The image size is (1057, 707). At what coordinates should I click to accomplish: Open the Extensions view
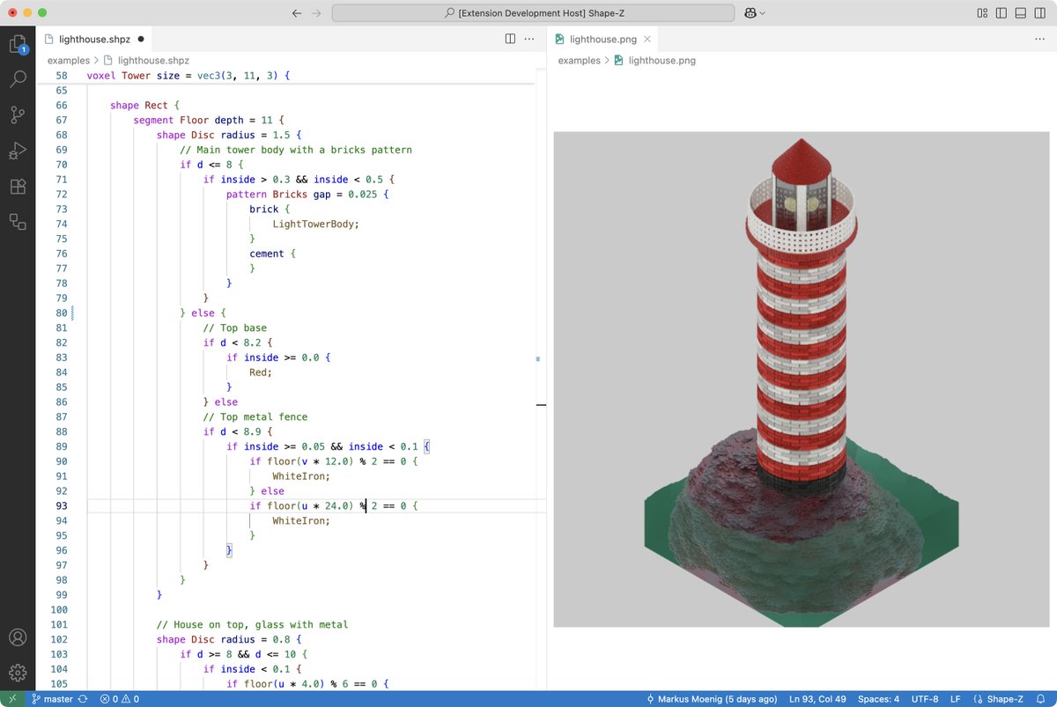(x=18, y=186)
